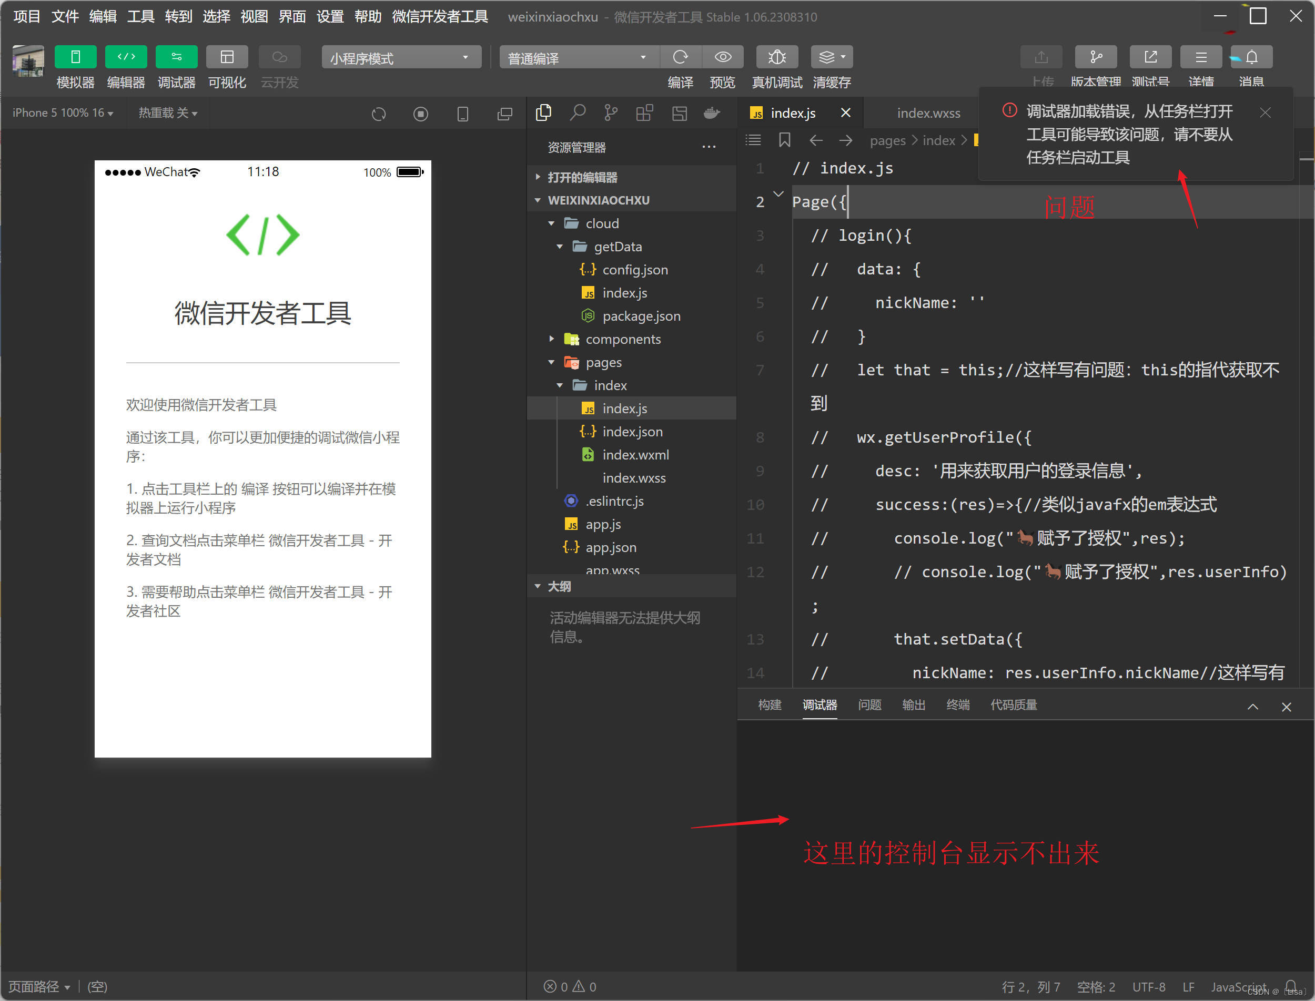Screen dimensions: 1315x1001
Task: Toggle the debugger panel button
Action: (176, 57)
